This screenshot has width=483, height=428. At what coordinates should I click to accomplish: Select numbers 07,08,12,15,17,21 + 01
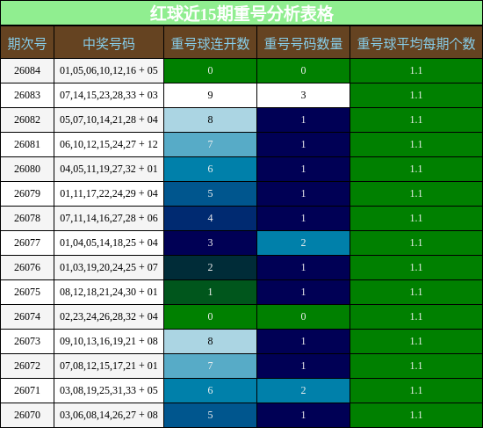(x=109, y=366)
